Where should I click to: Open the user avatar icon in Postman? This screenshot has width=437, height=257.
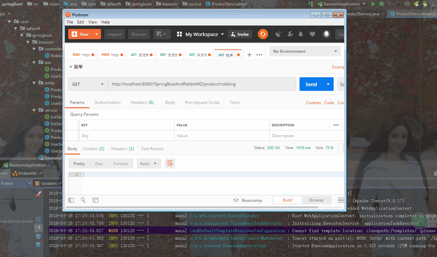click(x=326, y=34)
